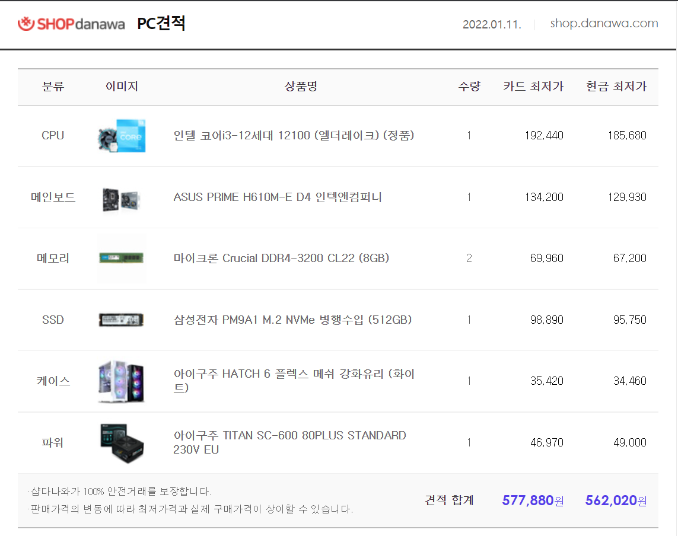Click the 카드 최저가 column header

pos(533,87)
